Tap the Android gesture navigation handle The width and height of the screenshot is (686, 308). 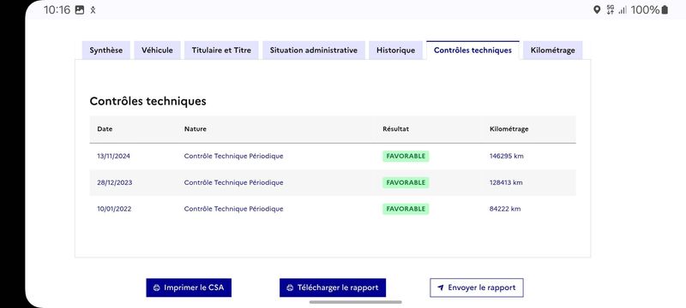pyautogui.click(x=355, y=302)
